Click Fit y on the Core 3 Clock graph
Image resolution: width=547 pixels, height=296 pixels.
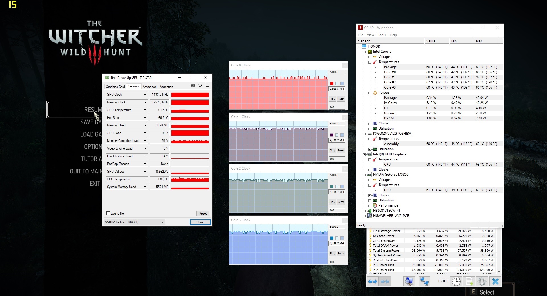tap(332, 254)
